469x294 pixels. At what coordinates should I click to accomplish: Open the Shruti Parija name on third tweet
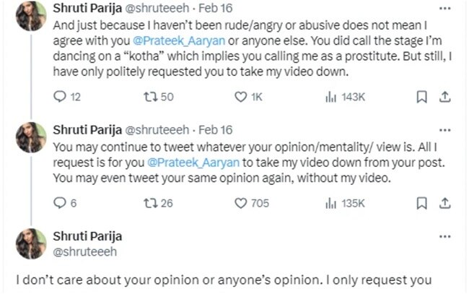[87, 235]
